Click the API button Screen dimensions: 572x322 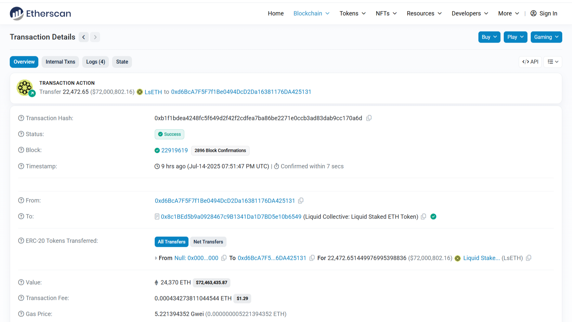point(530,62)
